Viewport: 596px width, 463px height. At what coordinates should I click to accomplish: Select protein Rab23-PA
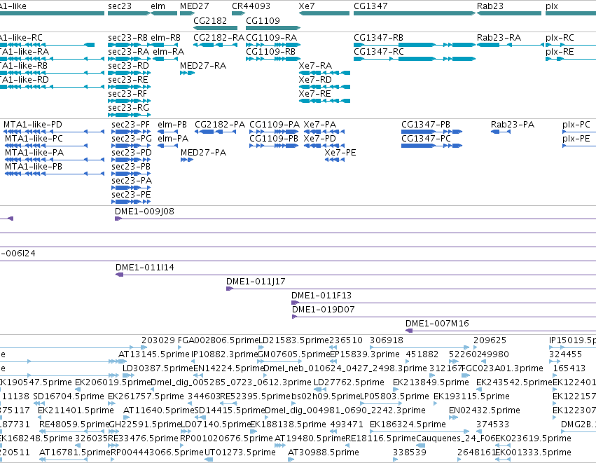[x=513, y=124]
